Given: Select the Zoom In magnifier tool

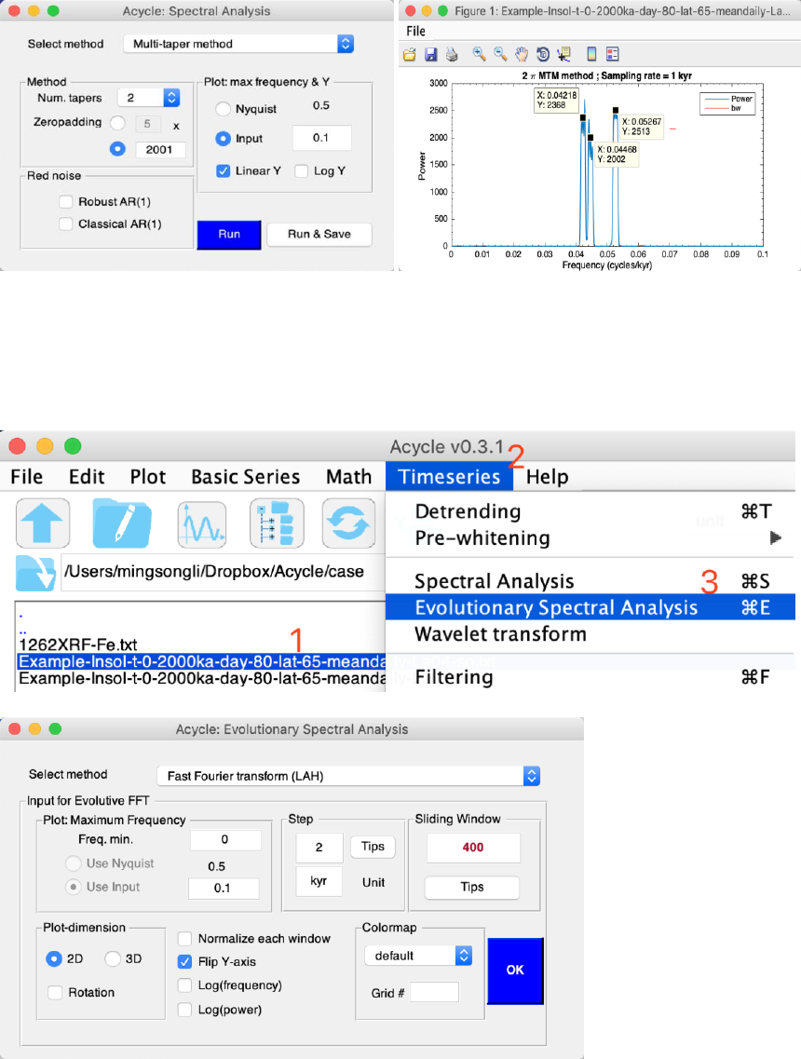Looking at the screenshot, I should (x=479, y=54).
